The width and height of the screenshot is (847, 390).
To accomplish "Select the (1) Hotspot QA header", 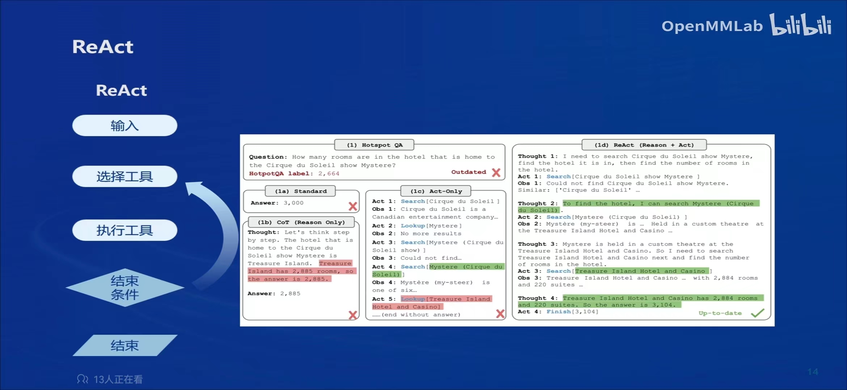I will 374,145.
